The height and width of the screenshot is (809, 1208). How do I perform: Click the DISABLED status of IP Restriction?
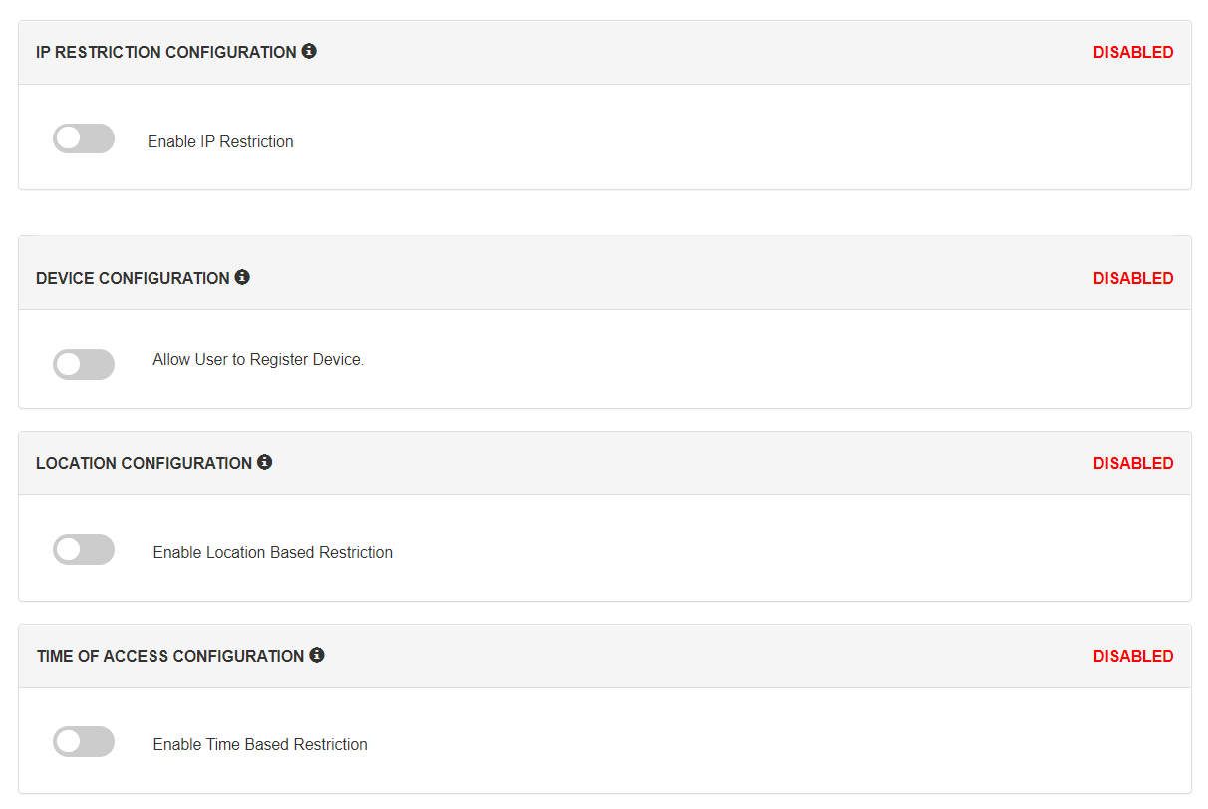(1133, 52)
